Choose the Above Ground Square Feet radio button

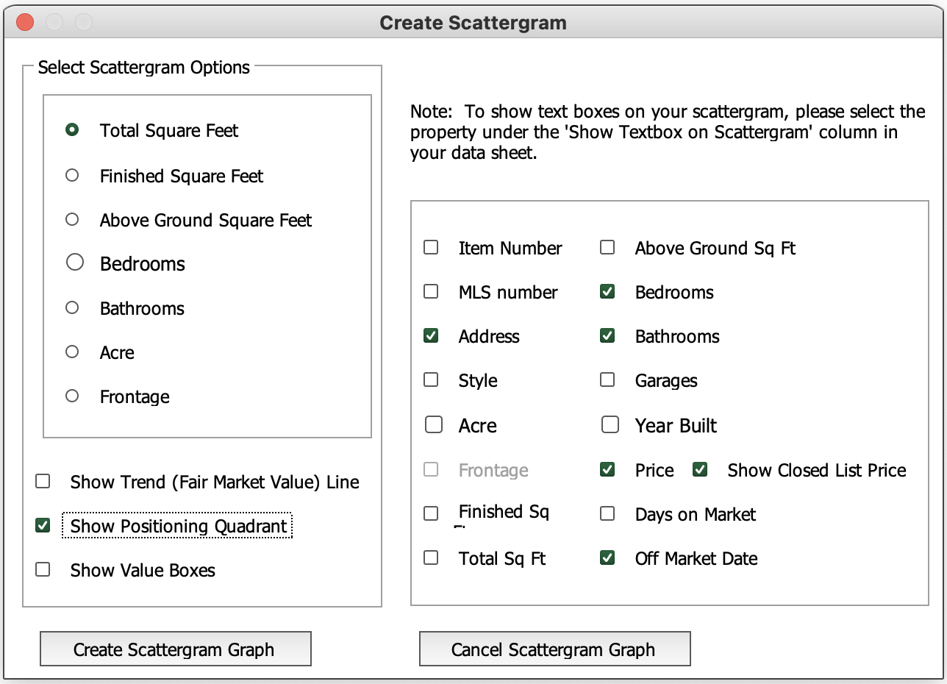pyautogui.click(x=72, y=220)
